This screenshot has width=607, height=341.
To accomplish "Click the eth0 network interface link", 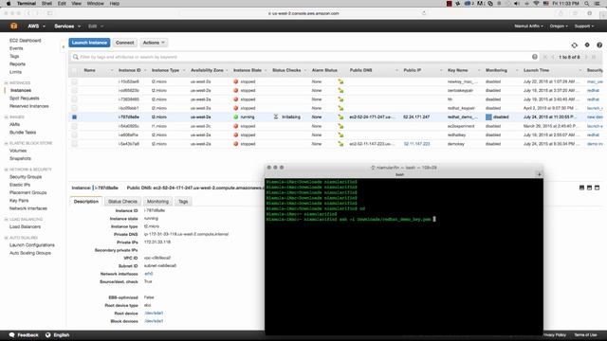I will tap(149, 274).
